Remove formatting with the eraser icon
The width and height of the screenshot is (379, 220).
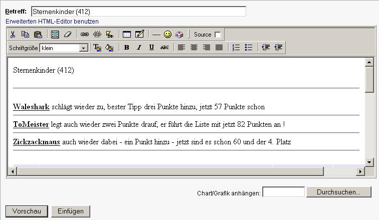tap(68, 35)
